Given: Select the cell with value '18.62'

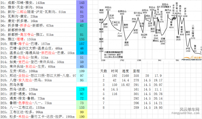Looking at the screenshot, I should click(125, 85).
